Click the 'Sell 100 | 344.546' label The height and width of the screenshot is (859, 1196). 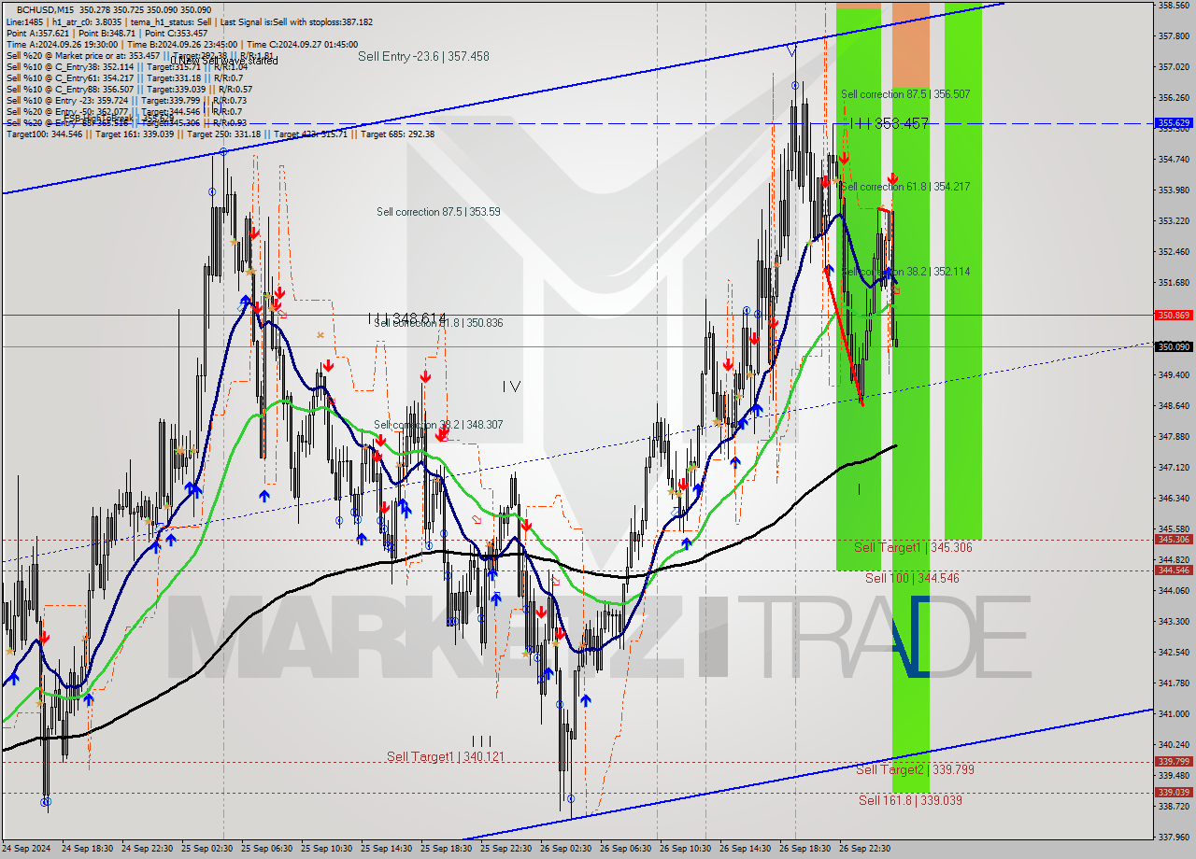click(x=912, y=578)
